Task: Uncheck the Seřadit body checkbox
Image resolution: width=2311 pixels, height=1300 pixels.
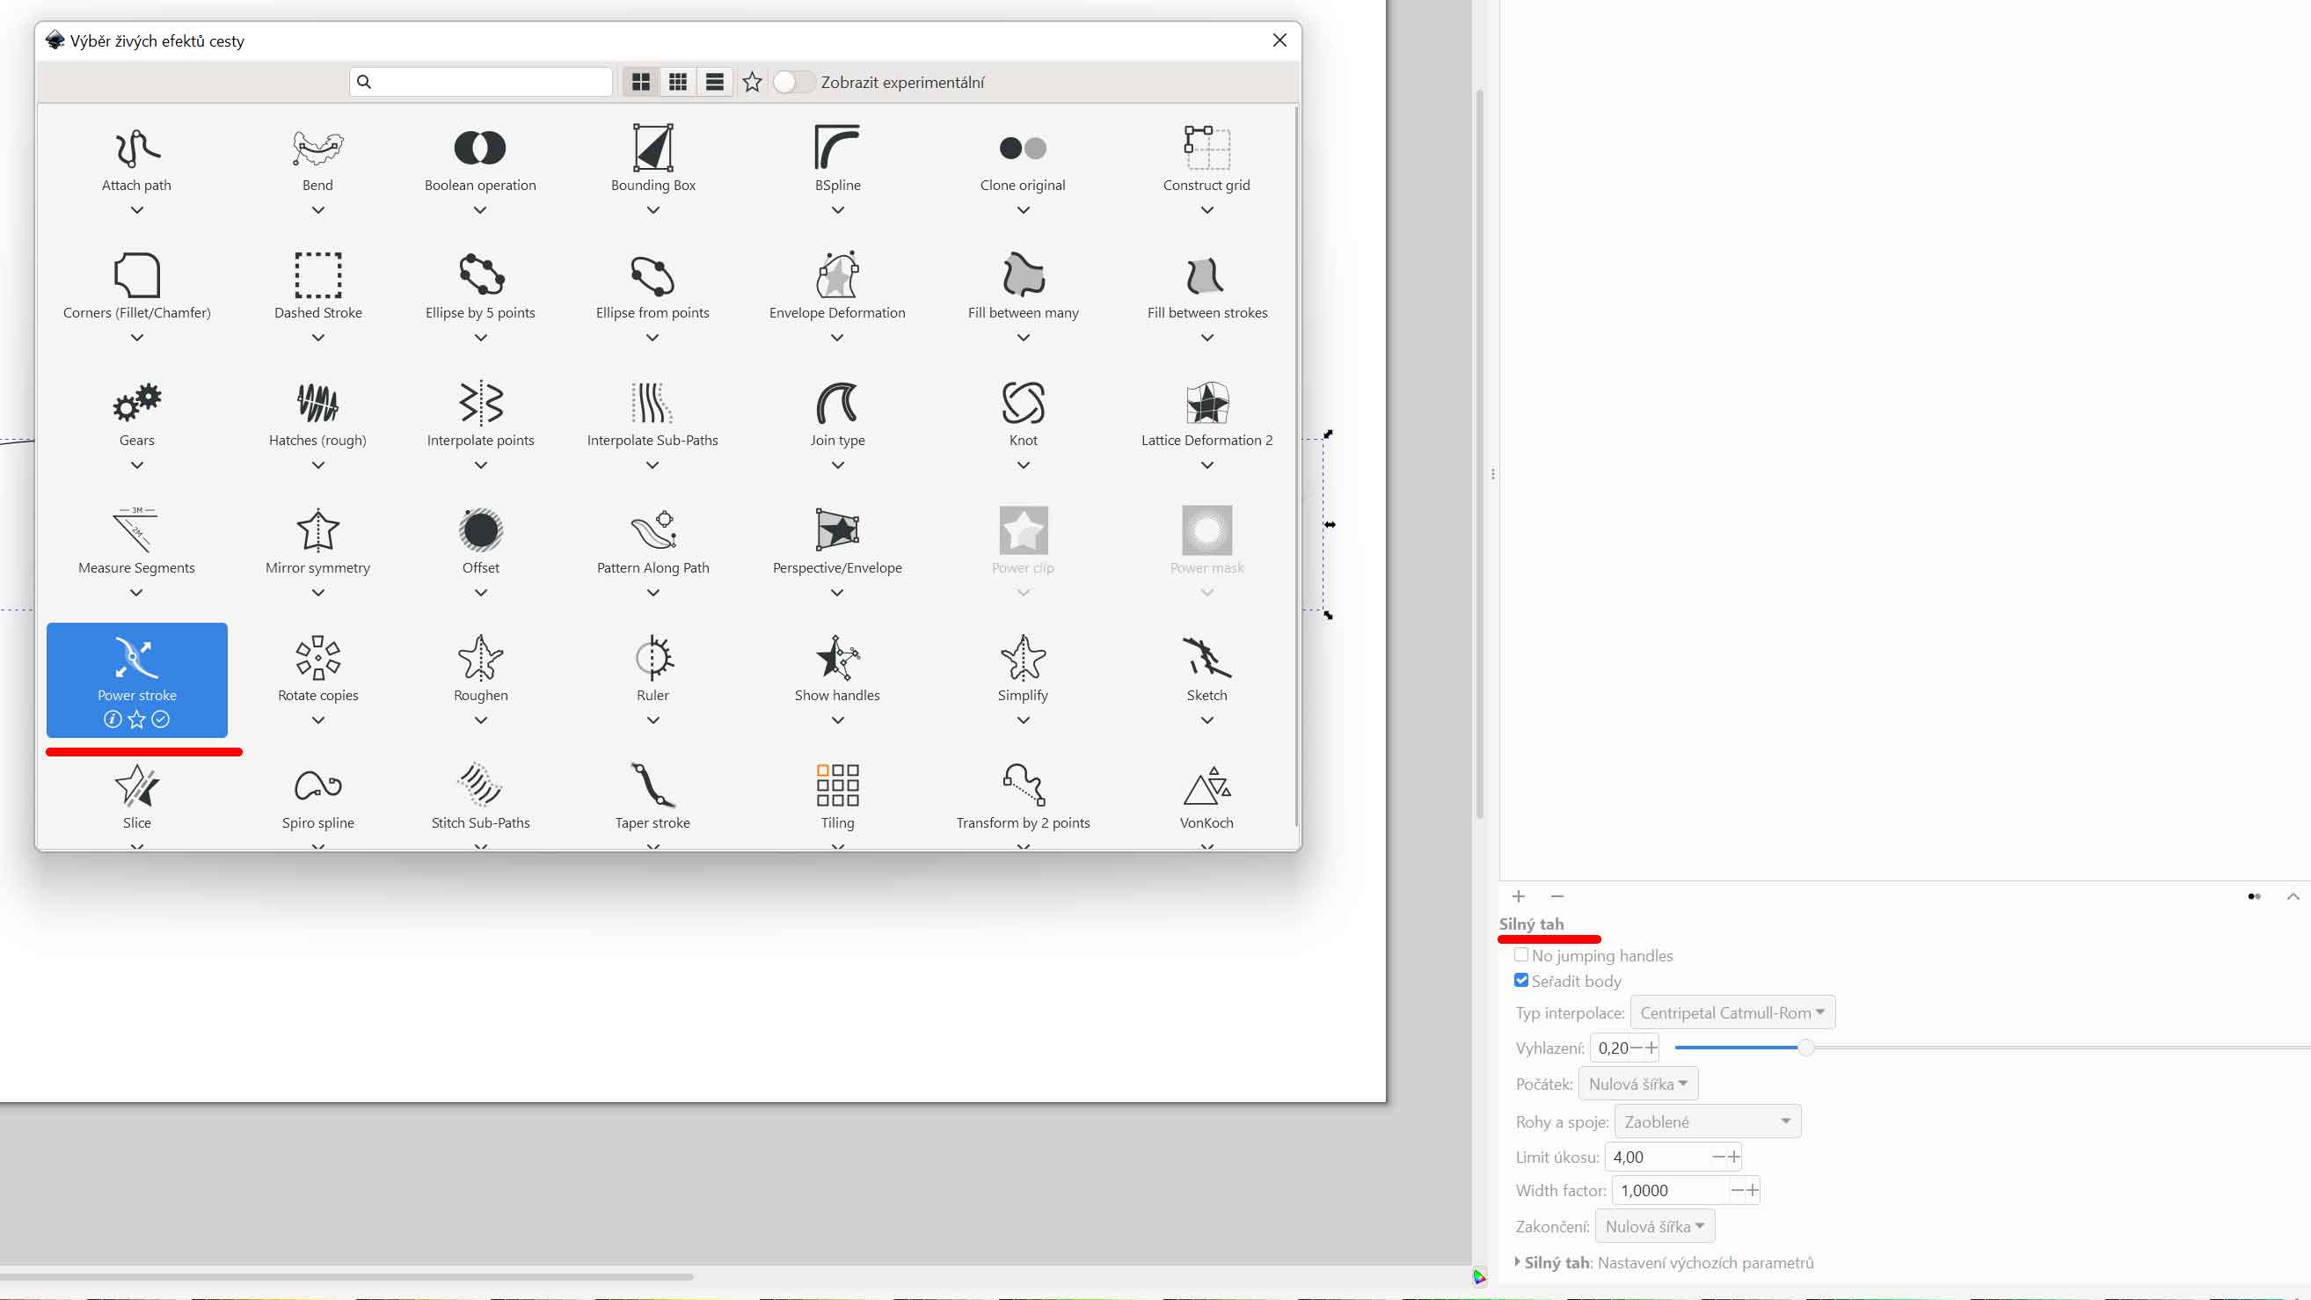Action: pyautogui.click(x=1521, y=981)
